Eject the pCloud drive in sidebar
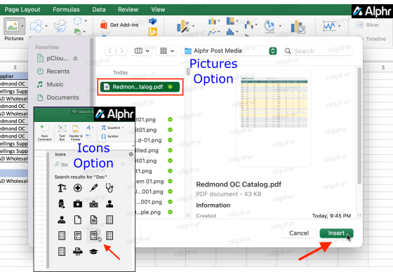 (x=76, y=58)
